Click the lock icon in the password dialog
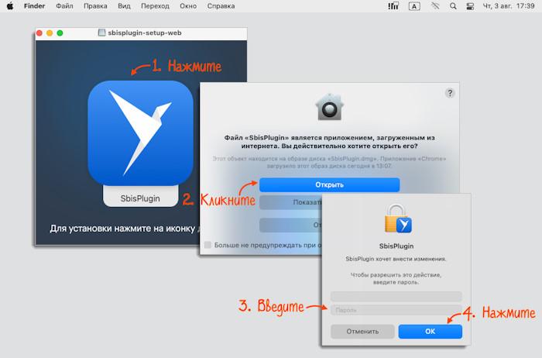 (x=397, y=219)
